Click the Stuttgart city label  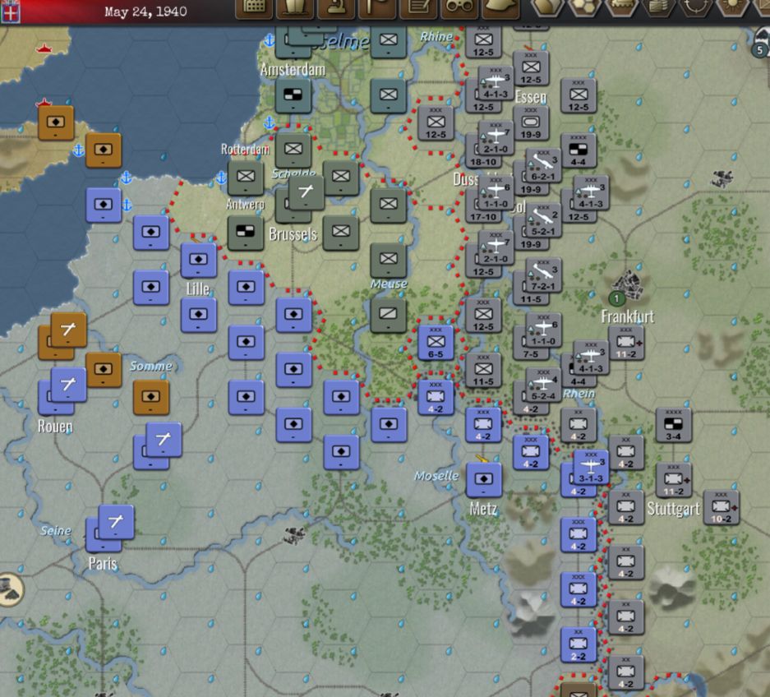[673, 509]
